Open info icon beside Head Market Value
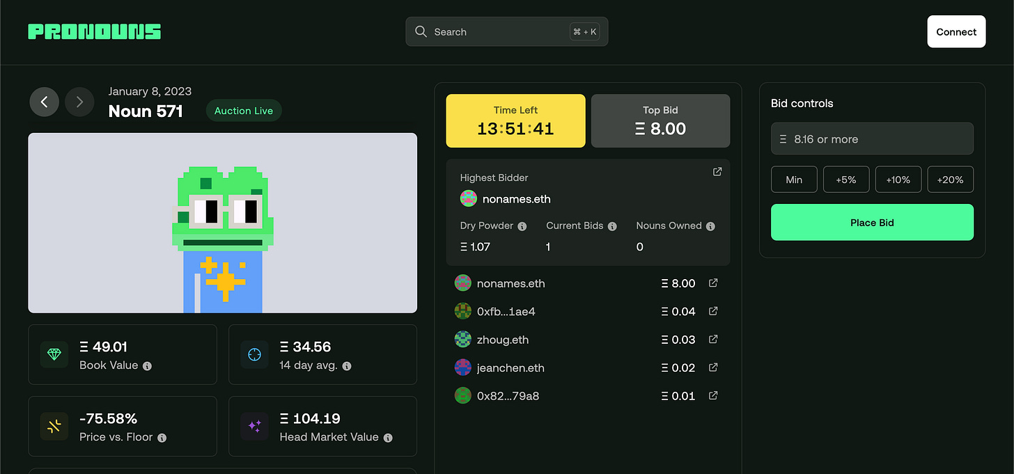The height and width of the screenshot is (474, 1014). (388, 438)
